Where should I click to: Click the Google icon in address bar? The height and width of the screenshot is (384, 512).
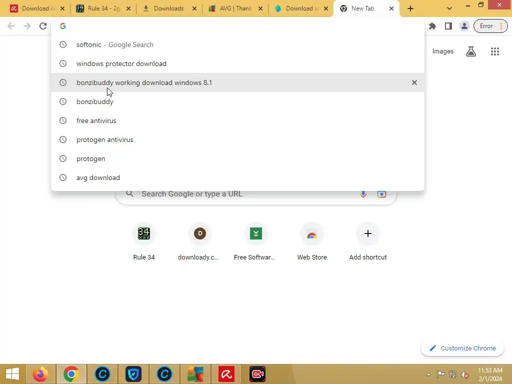(63, 26)
